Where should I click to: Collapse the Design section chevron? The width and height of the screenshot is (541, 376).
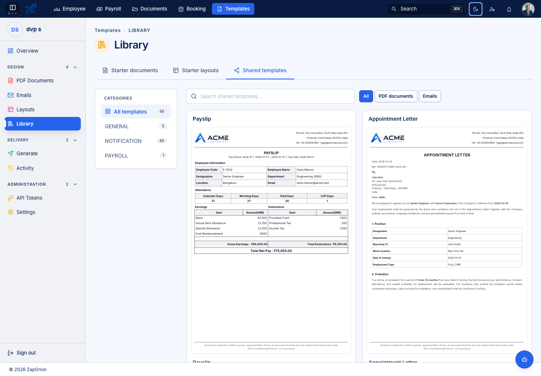point(75,67)
